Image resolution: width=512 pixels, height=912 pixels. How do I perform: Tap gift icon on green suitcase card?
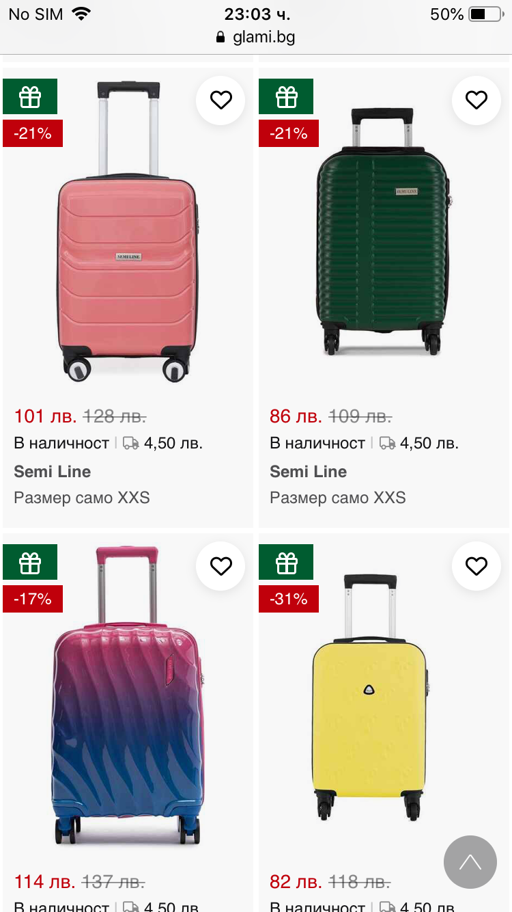point(286,96)
